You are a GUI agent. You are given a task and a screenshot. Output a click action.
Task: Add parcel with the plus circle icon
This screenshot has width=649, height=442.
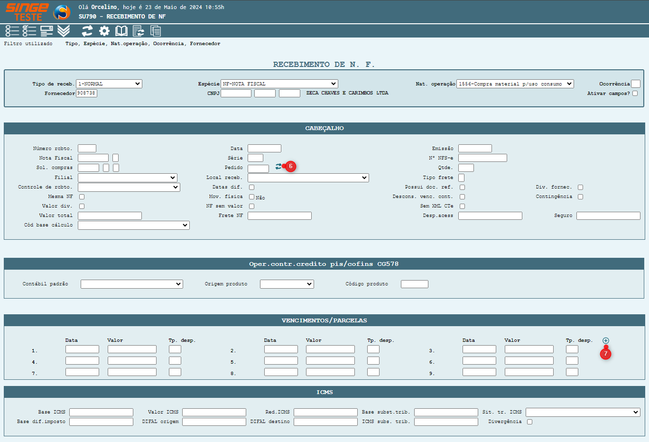point(606,340)
